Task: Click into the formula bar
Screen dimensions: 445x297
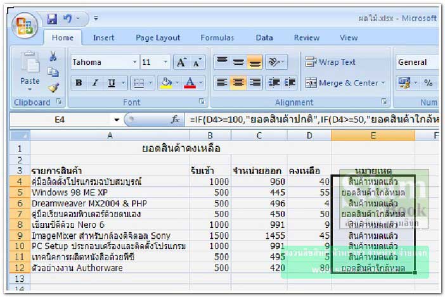Action: point(312,120)
